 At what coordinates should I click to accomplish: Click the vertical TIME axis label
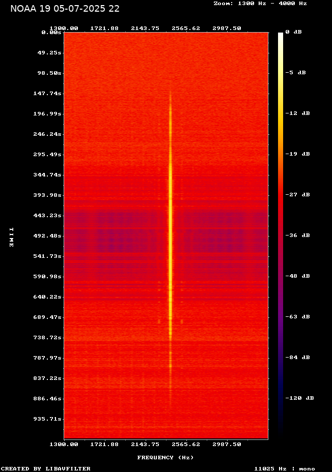click(11, 237)
